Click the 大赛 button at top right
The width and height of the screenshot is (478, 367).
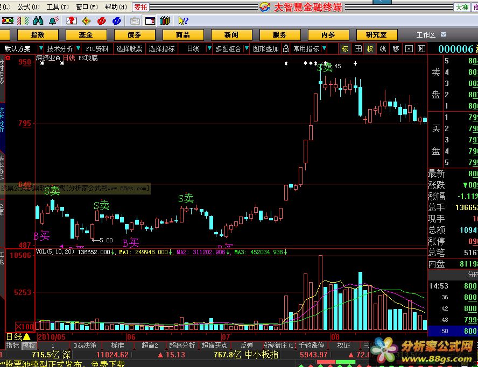(x=462, y=7)
